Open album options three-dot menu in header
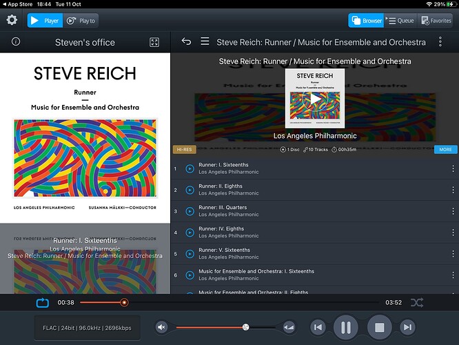The width and height of the screenshot is (459, 345). click(440, 41)
